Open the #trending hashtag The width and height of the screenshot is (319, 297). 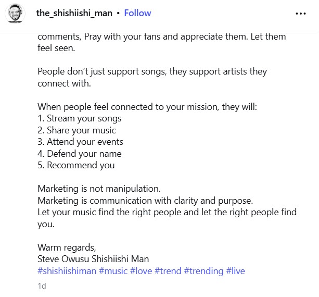tap(205, 271)
